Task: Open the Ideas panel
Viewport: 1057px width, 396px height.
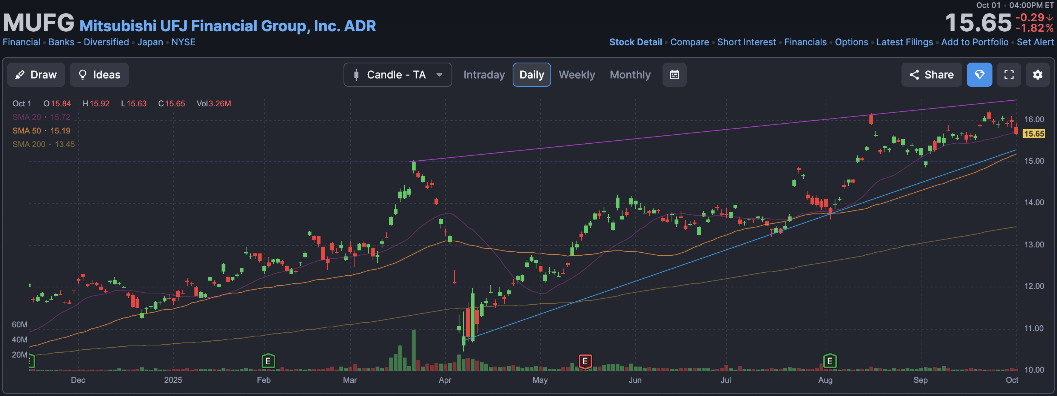Action: [x=99, y=75]
